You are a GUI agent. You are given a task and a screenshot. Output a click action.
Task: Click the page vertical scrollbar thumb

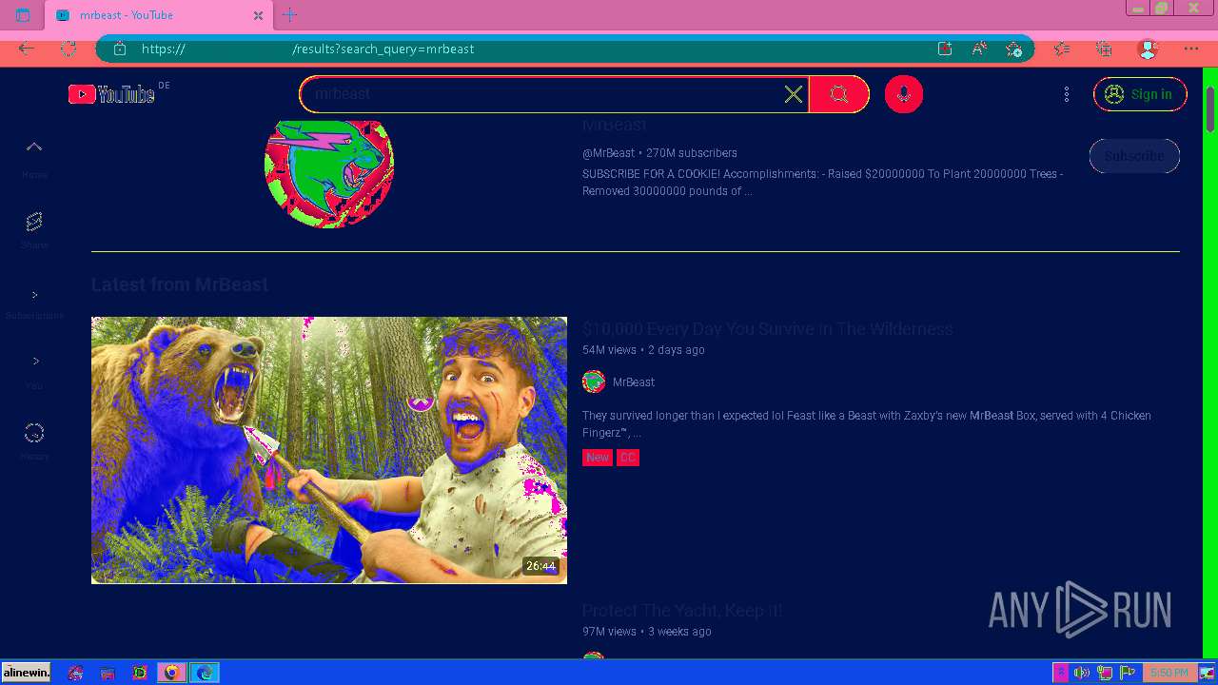1210,109
